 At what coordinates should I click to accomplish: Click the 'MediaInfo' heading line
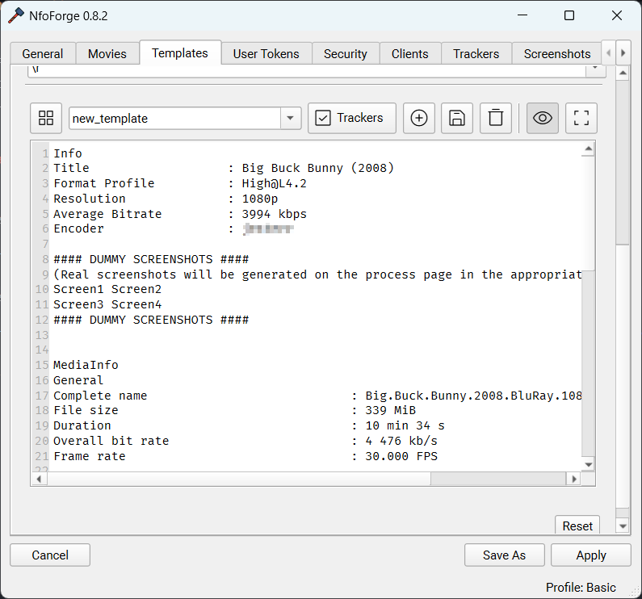tap(86, 365)
